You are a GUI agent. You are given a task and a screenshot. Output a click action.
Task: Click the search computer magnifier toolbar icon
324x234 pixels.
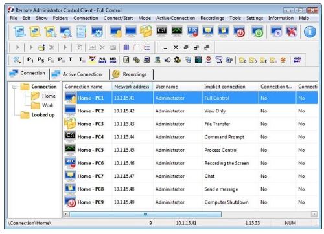pos(66,32)
